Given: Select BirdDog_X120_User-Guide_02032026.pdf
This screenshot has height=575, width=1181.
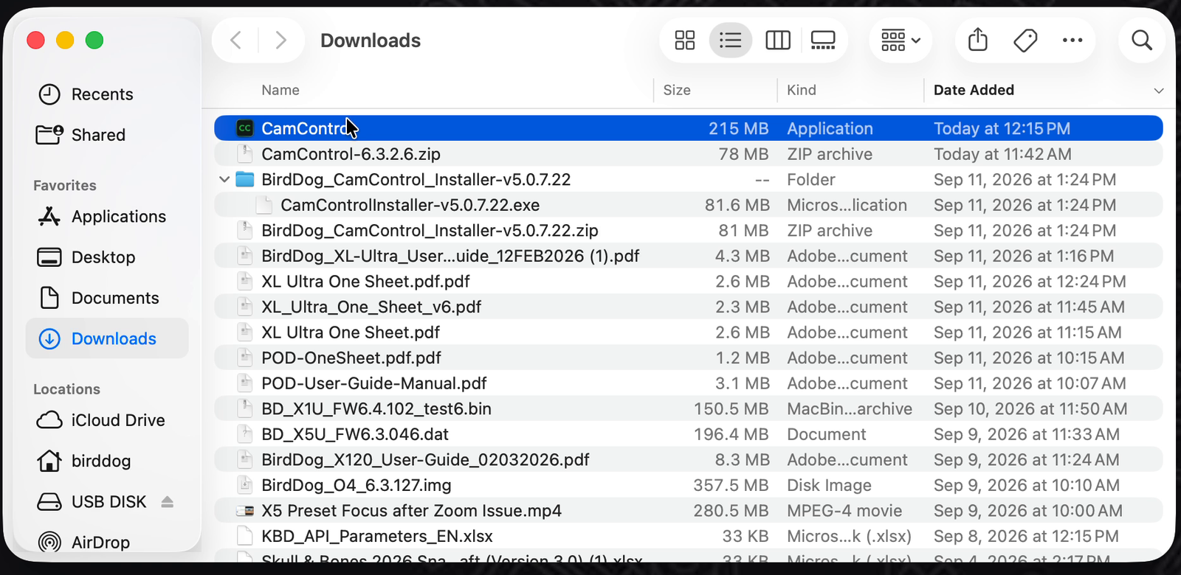Looking at the screenshot, I should (689, 460).
